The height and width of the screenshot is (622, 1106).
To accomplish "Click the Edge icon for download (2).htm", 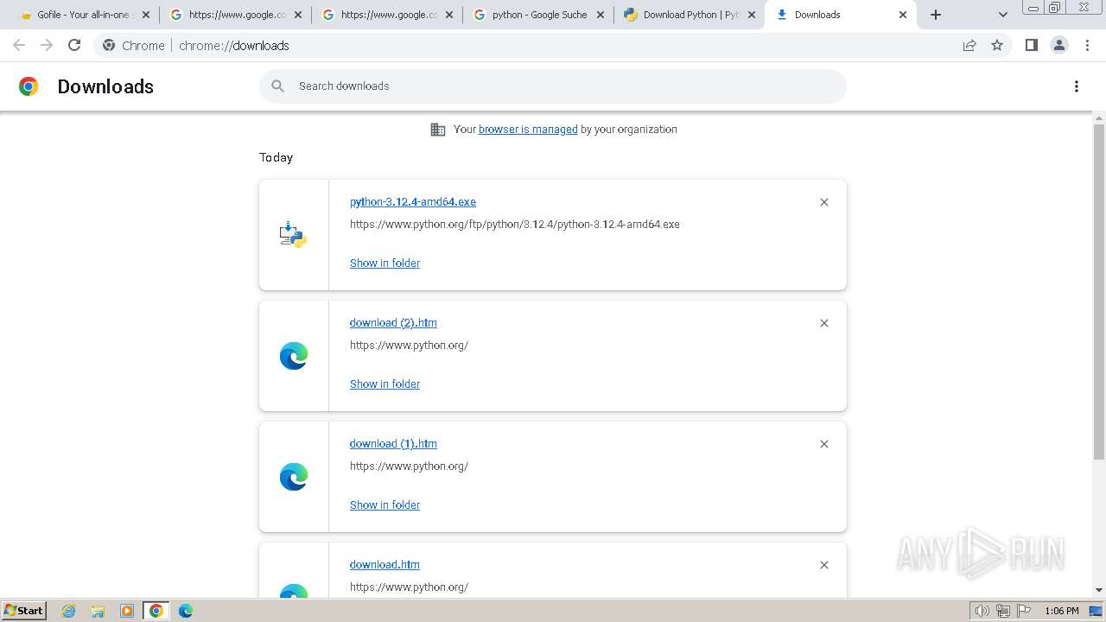I will (294, 356).
